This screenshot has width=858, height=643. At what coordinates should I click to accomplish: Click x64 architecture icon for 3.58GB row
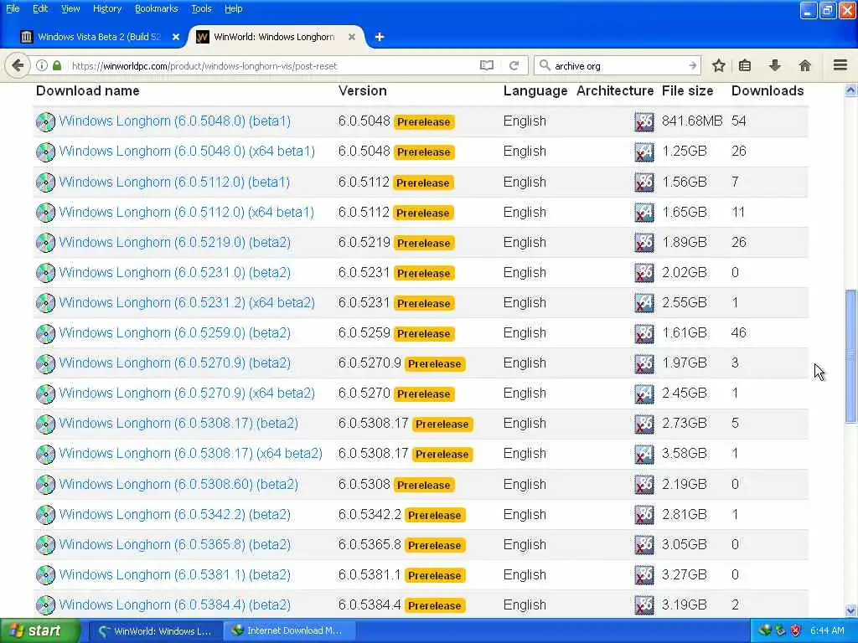644,455
